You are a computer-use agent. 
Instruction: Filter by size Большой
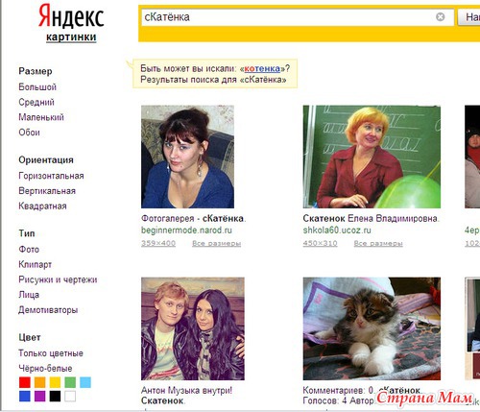(x=37, y=87)
